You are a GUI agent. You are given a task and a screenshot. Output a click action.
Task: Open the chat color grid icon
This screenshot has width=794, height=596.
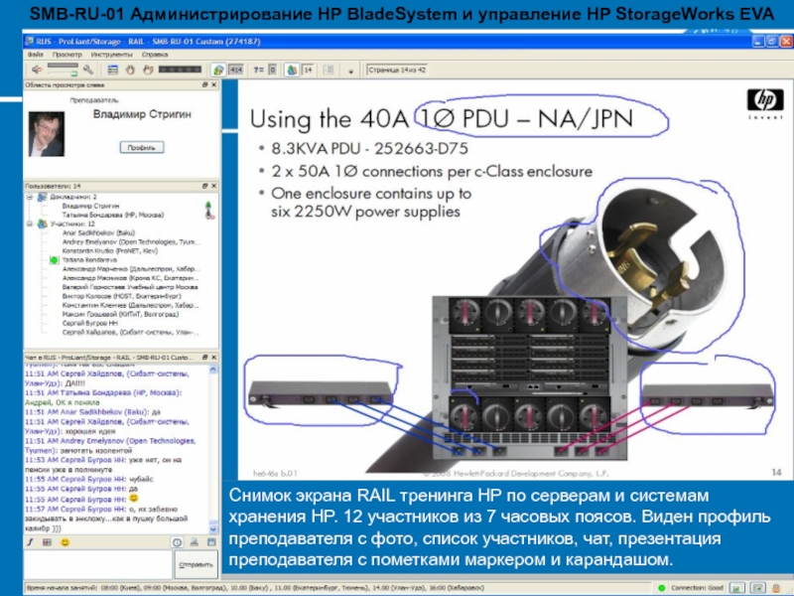pyautogui.click(x=47, y=542)
